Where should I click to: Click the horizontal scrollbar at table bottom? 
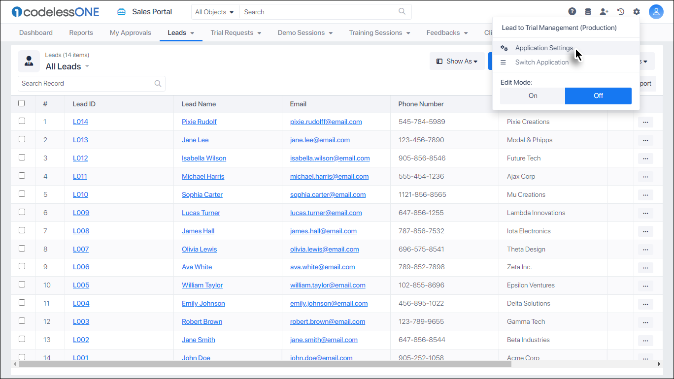(265, 364)
